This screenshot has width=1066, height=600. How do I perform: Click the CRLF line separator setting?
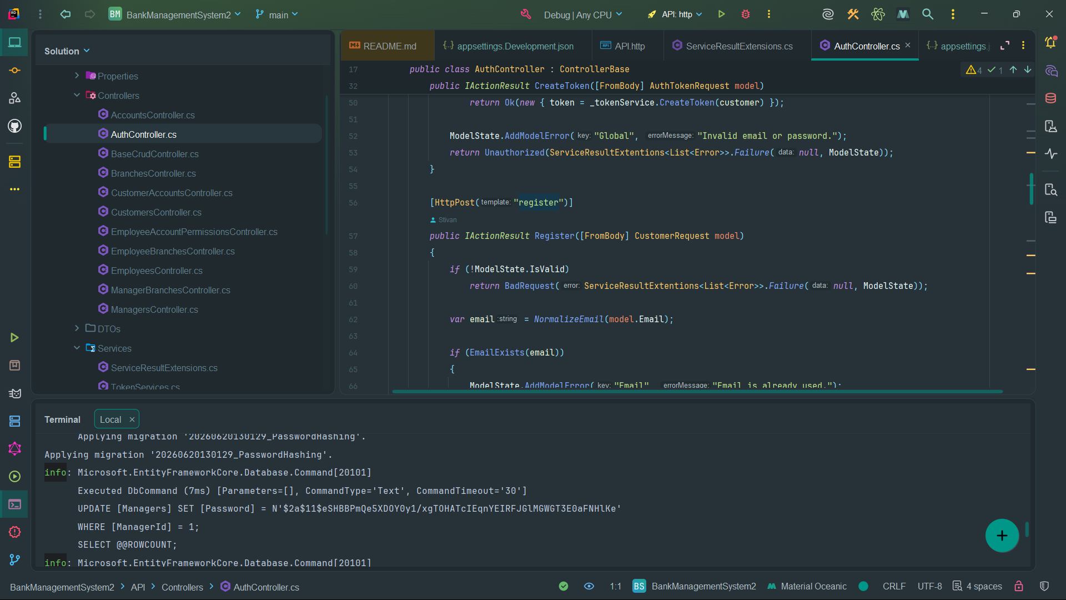point(894,586)
